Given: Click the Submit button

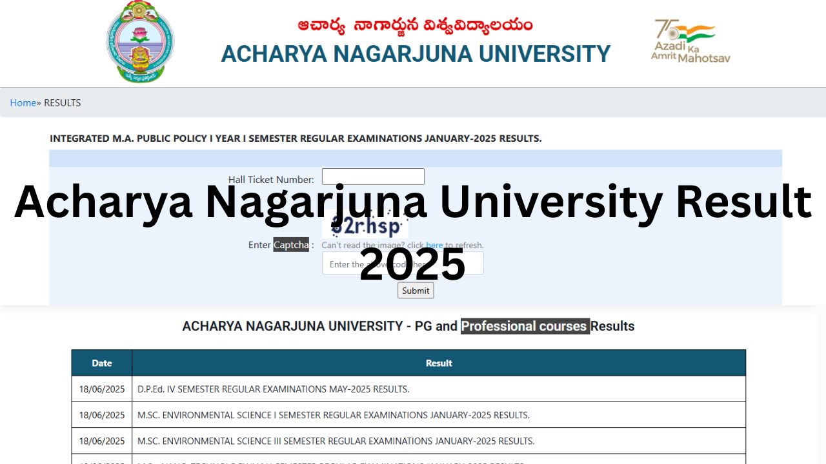Looking at the screenshot, I should [416, 291].
